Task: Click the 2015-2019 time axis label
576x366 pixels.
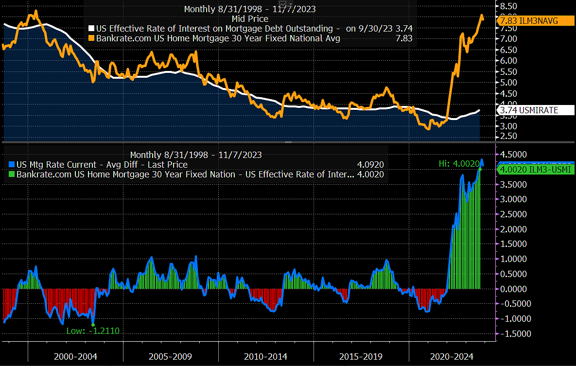Action: click(360, 356)
